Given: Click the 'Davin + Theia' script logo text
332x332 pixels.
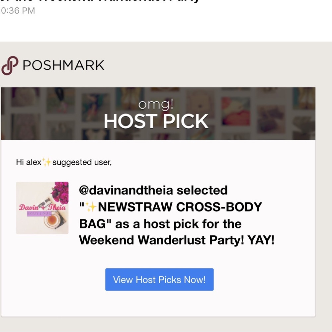Looking at the screenshot, I should (42, 207).
